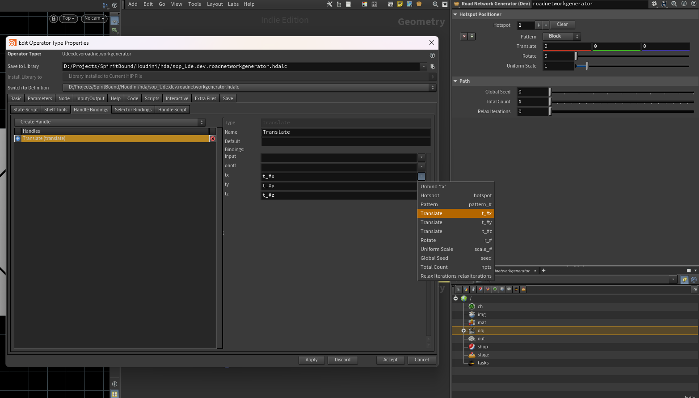Select Uniform Scale scale_# menu entry
This screenshot has width=699, height=398.
click(456, 249)
